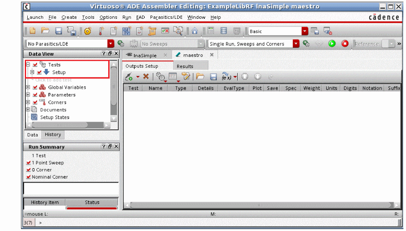Open the expression (e x) dropdown arrow

235,77
